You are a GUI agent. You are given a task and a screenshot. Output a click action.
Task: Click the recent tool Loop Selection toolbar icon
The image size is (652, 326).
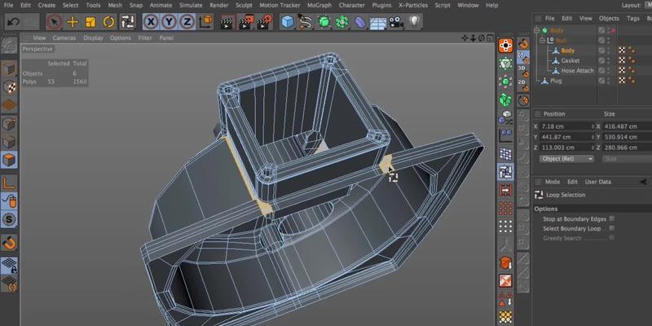coord(127,22)
